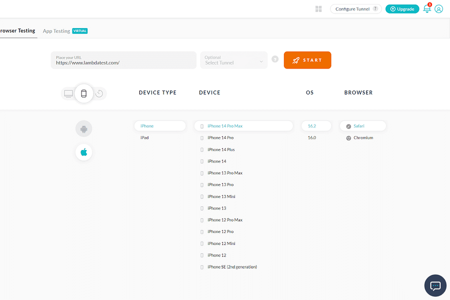Click the apps grid icon in header

[318, 8]
